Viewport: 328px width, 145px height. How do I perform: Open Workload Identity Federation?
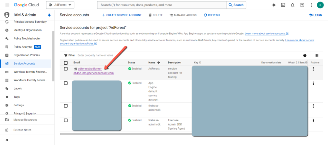point(30,72)
